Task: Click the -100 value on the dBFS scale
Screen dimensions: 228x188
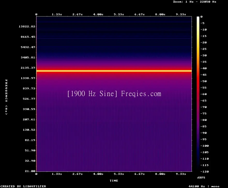Action: click(x=204, y=146)
